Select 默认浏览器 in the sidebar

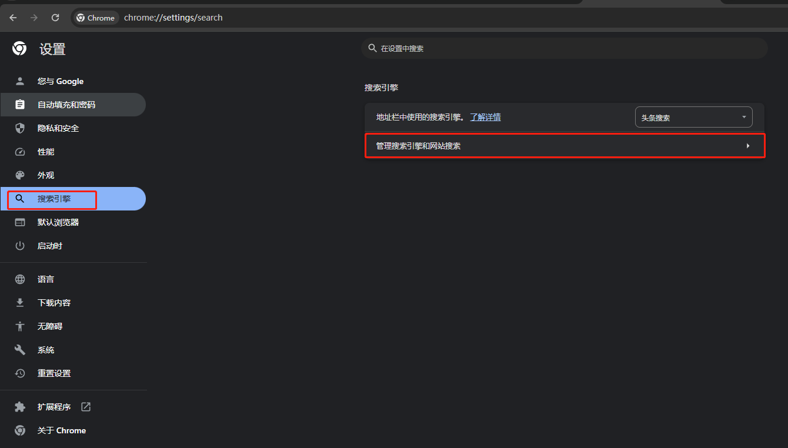[x=58, y=222]
